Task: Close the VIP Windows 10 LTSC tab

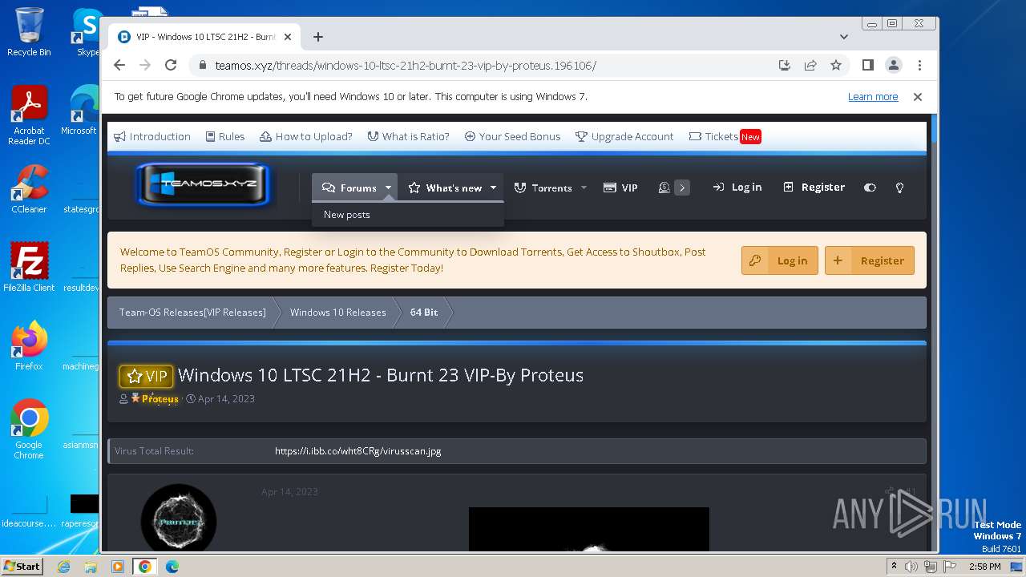Action: [x=288, y=37]
